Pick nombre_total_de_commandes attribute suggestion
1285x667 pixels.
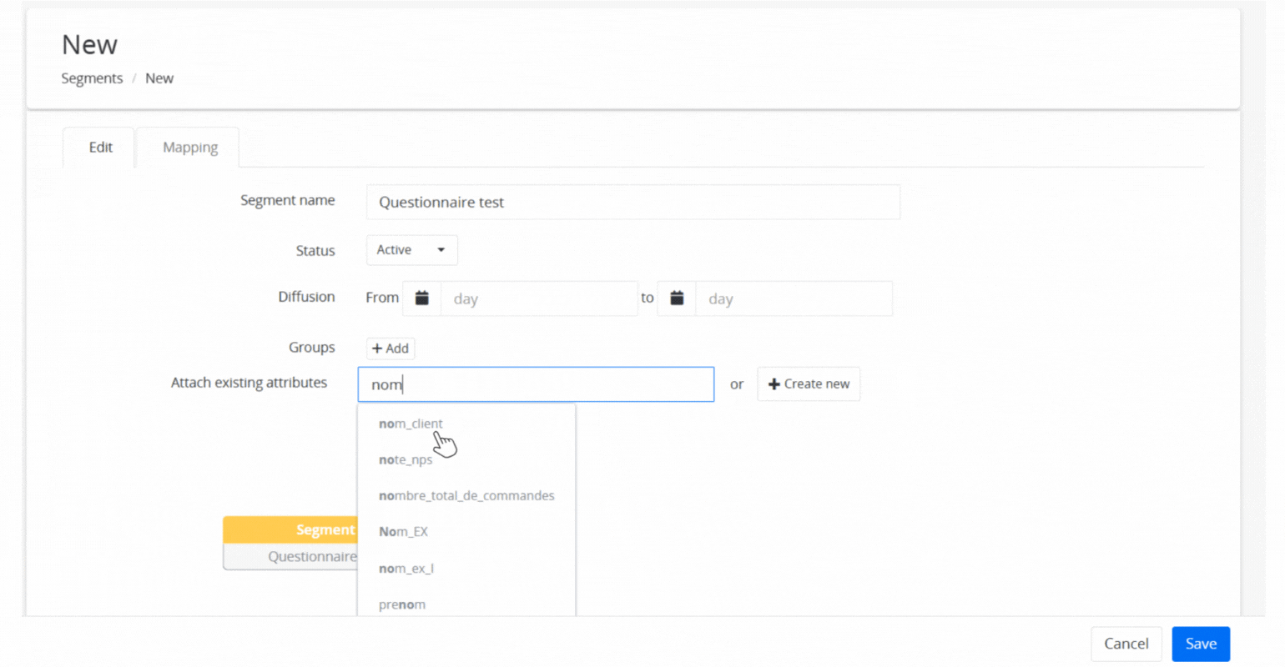[466, 495]
